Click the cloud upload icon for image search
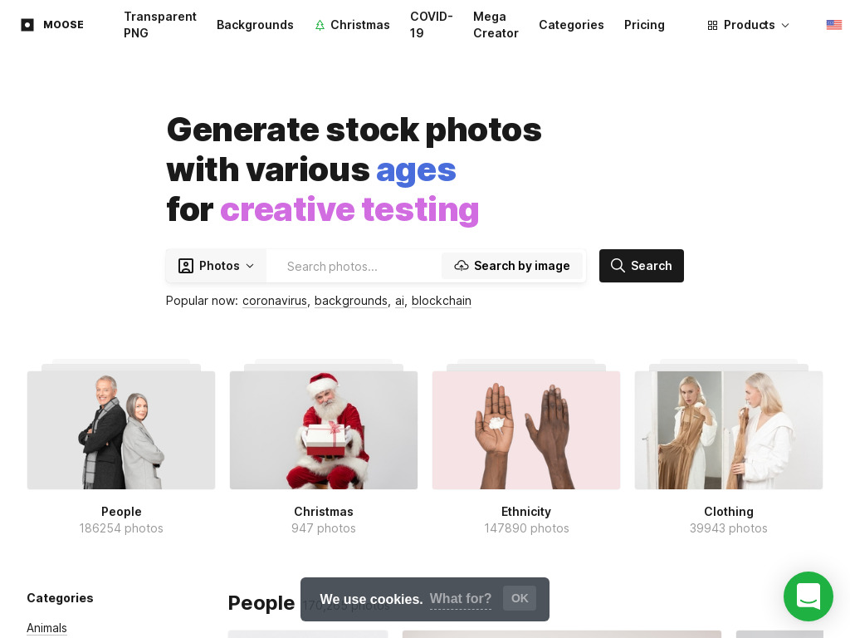Viewport: 850px width, 638px height. click(462, 266)
